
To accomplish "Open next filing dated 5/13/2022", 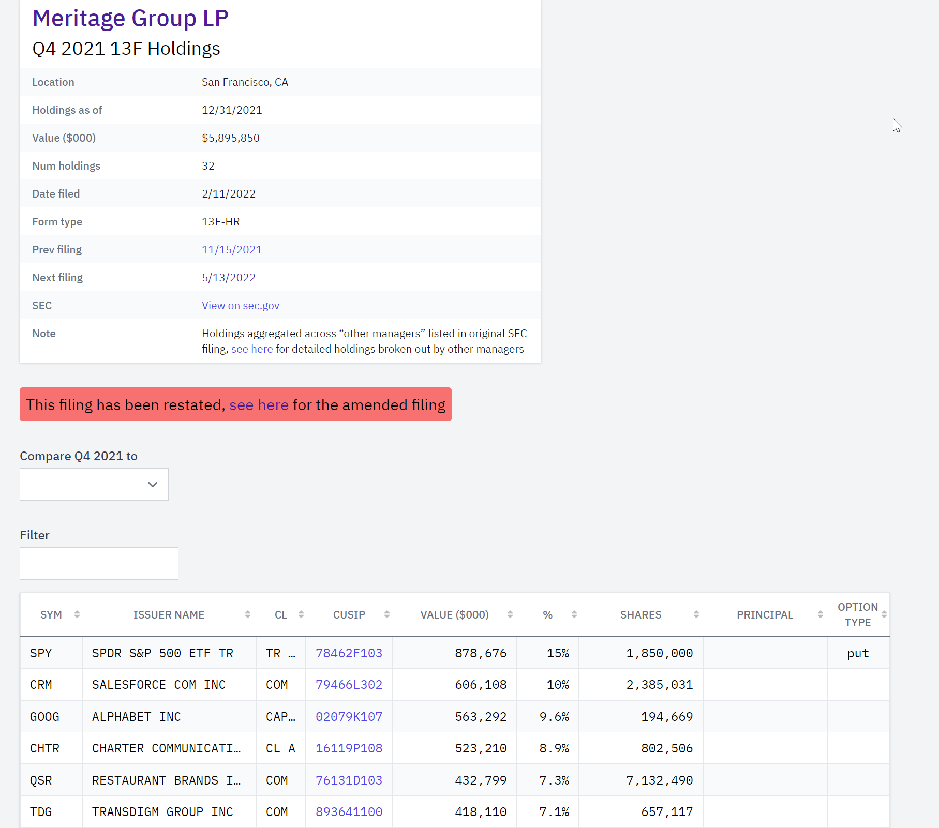I will coord(229,278).
